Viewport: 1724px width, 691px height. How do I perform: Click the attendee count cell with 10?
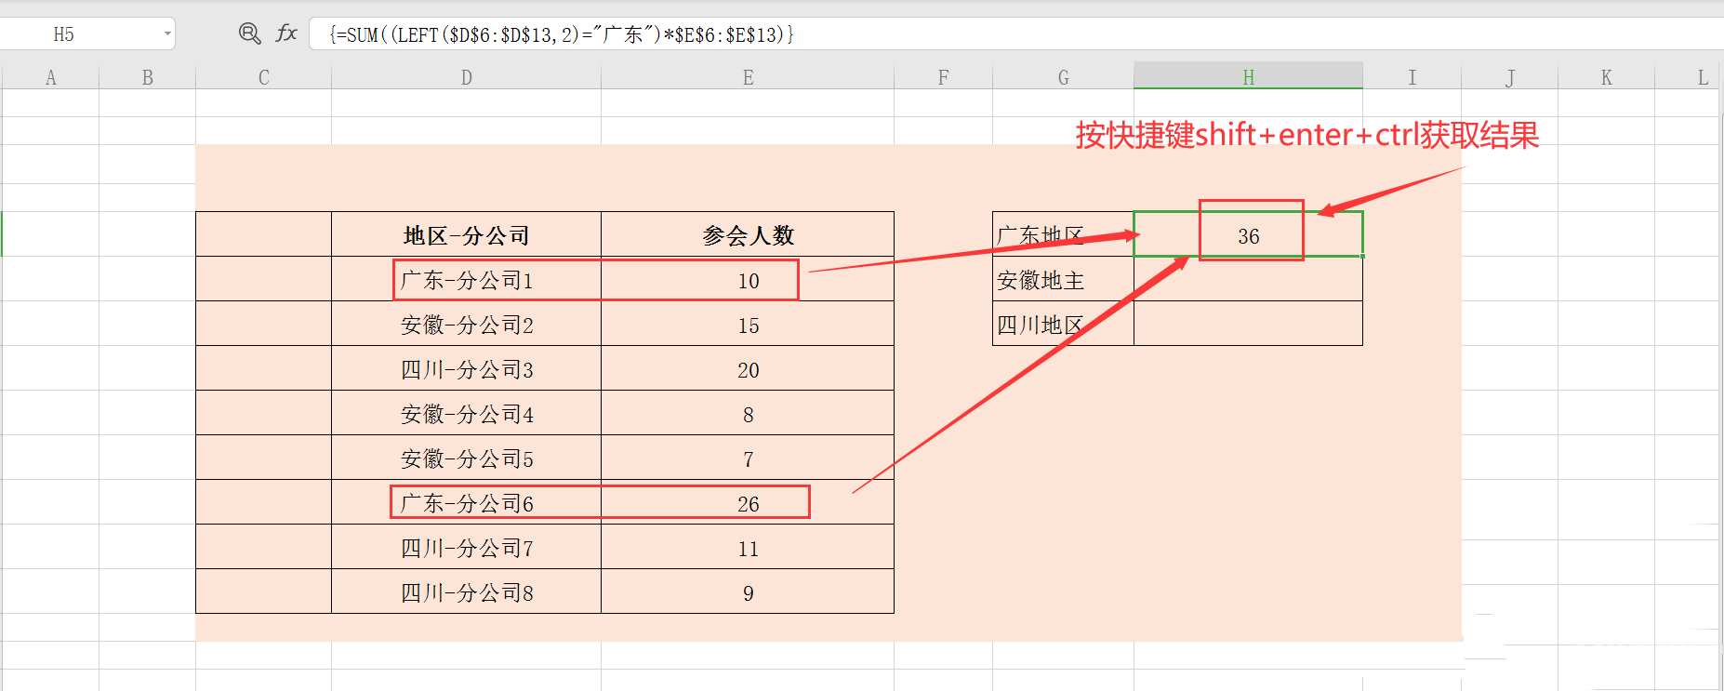(x=748, y=279)
